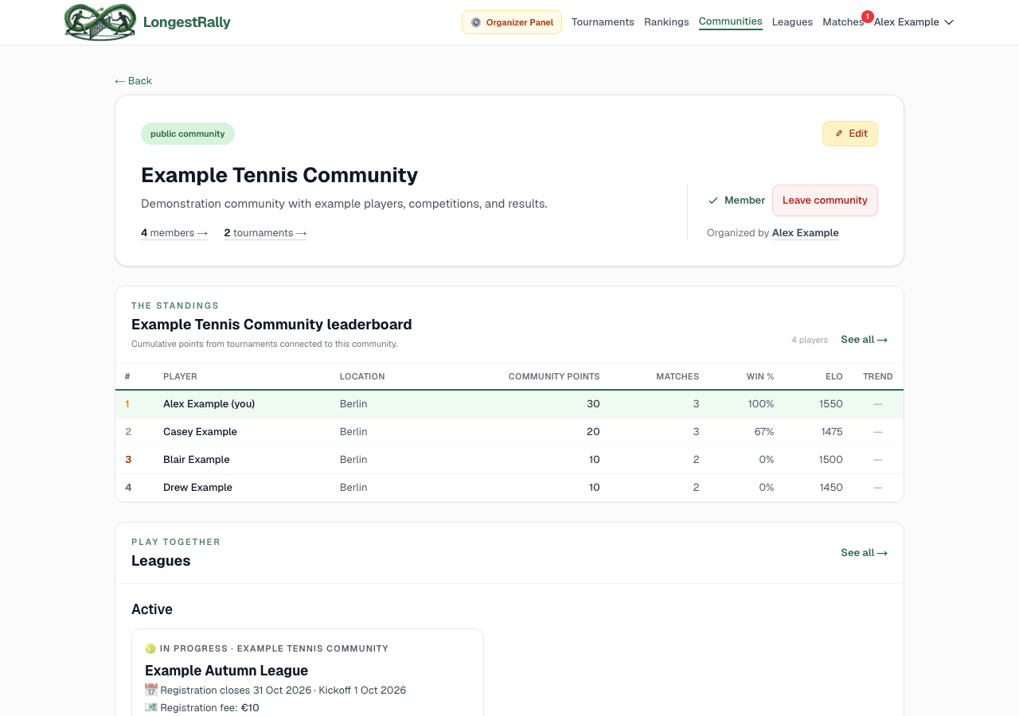
Task: Select the Alex Example (you) leaderboard row
Action: coord(509,404)
